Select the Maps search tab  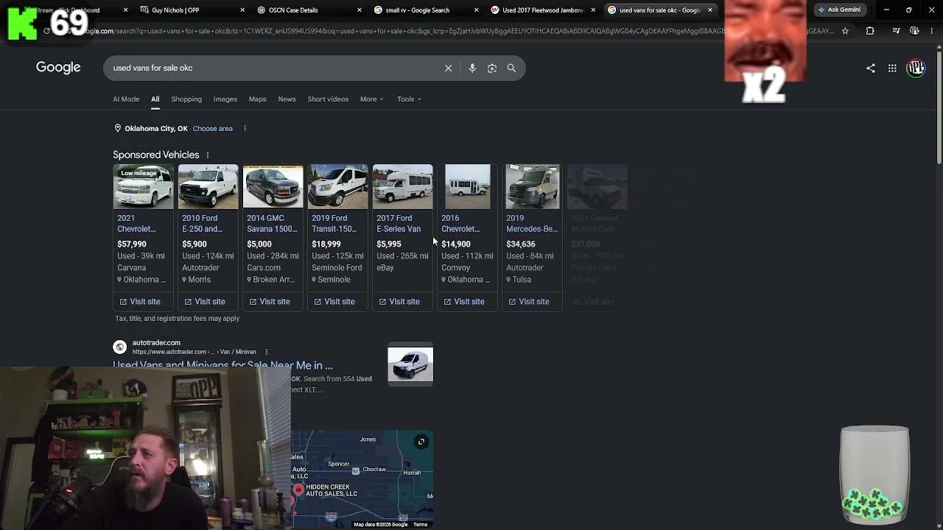coord(257,99)
